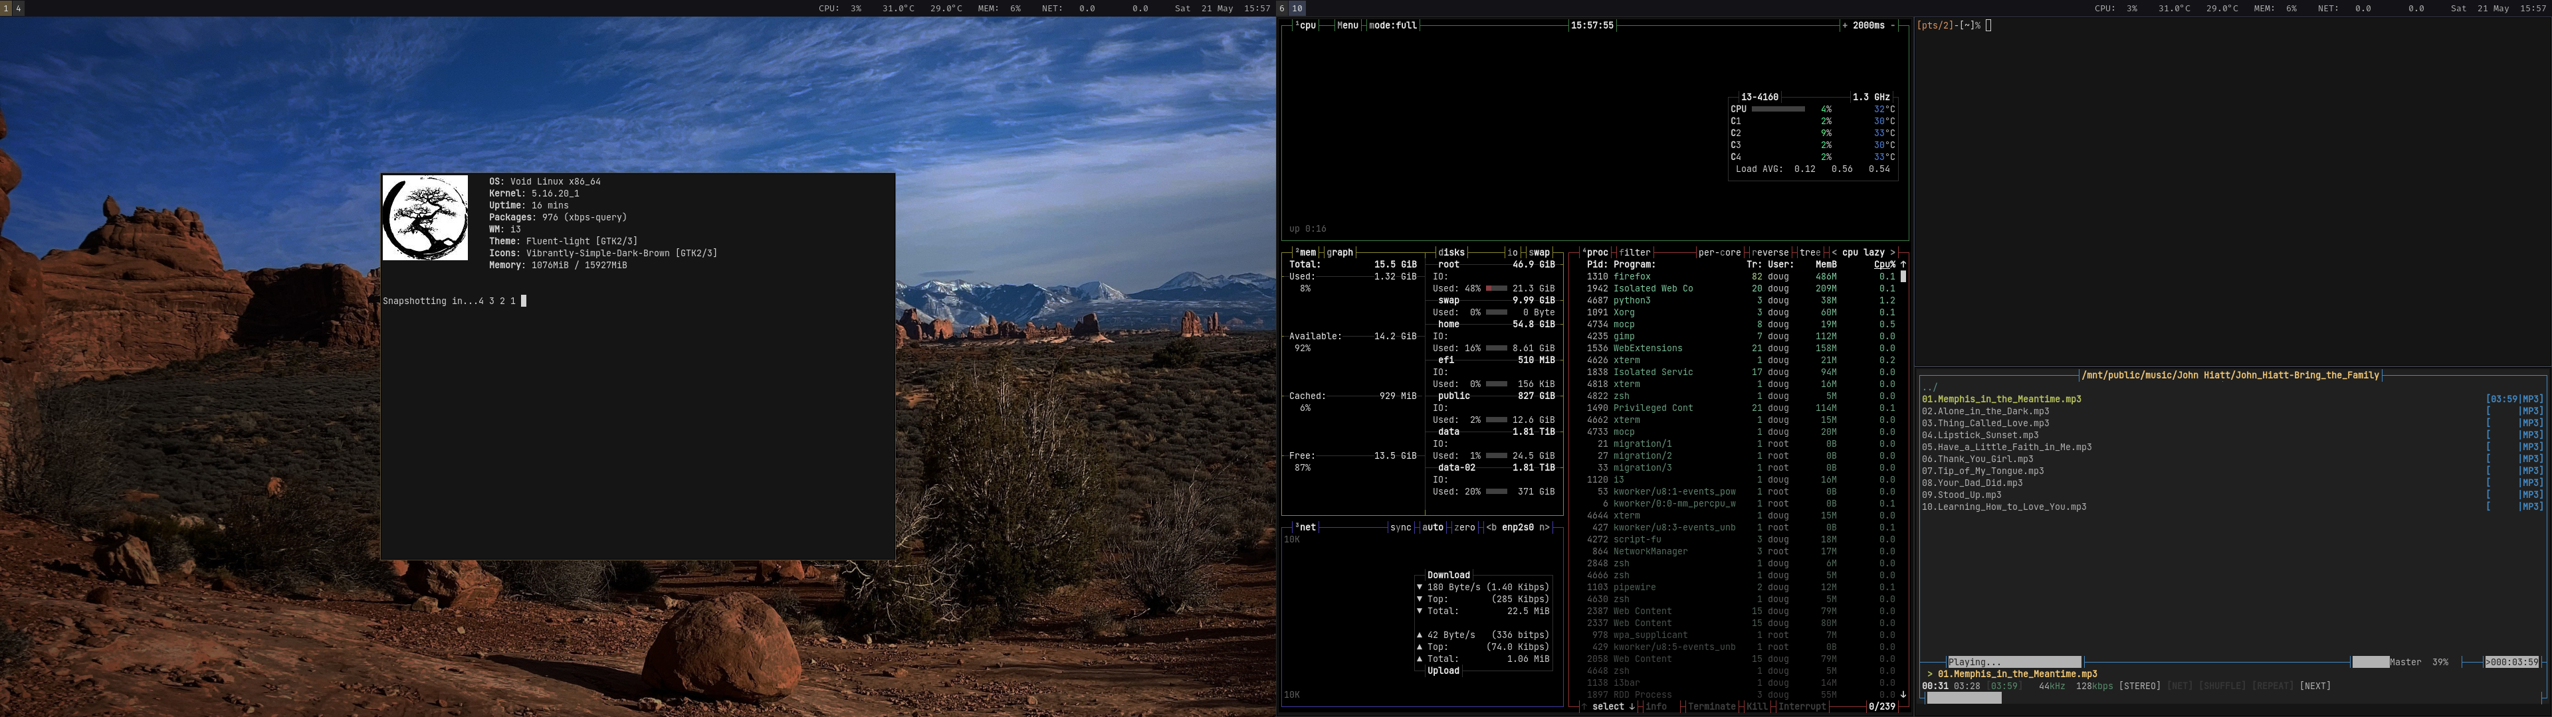Image resolution: width=2552 pixels, height=717 pixels.
Task: Click the mocp song progress bar
Action: 1964,699
